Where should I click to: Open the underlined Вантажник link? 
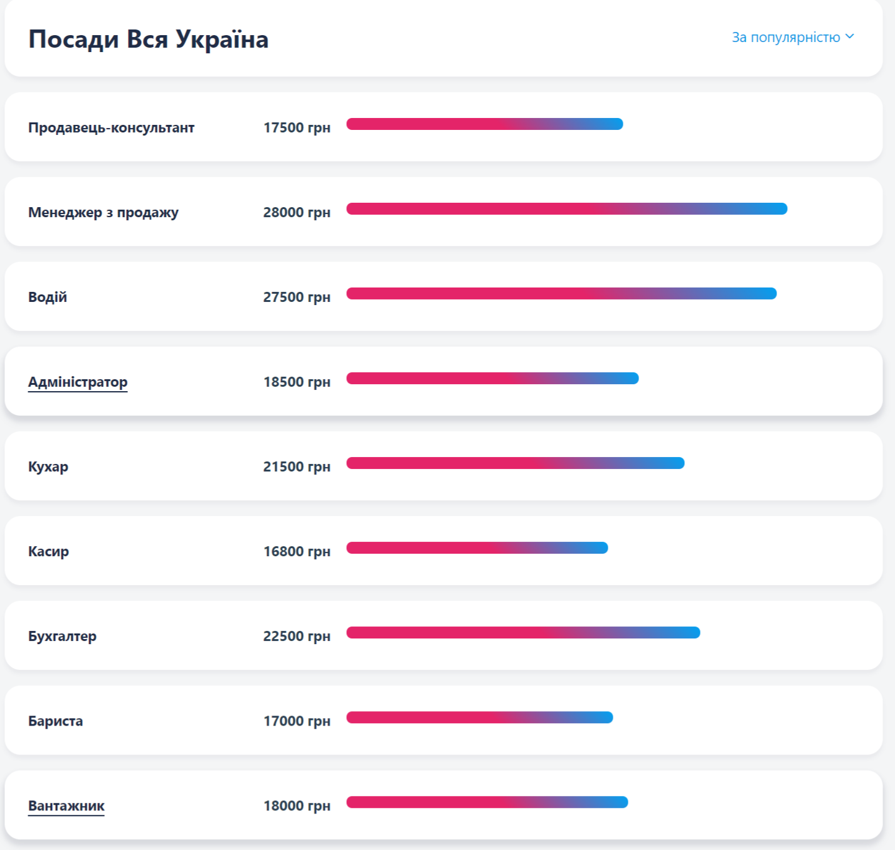66,805
